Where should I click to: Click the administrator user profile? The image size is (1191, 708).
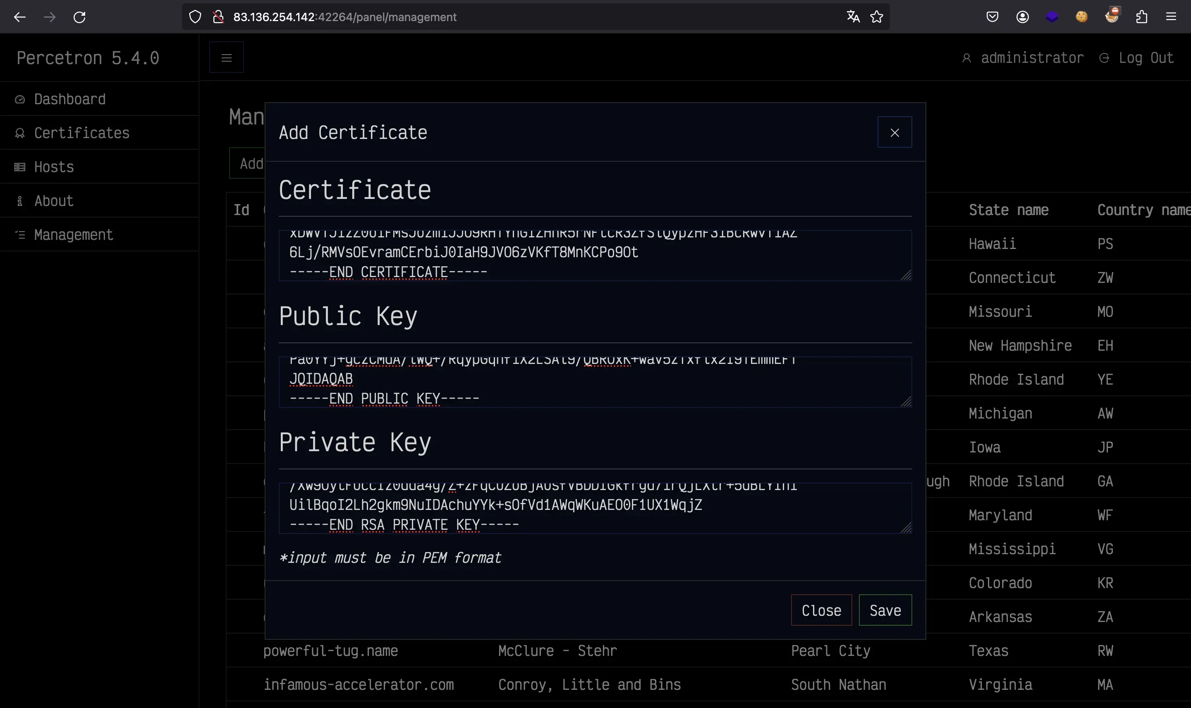tap(1031, 58)
